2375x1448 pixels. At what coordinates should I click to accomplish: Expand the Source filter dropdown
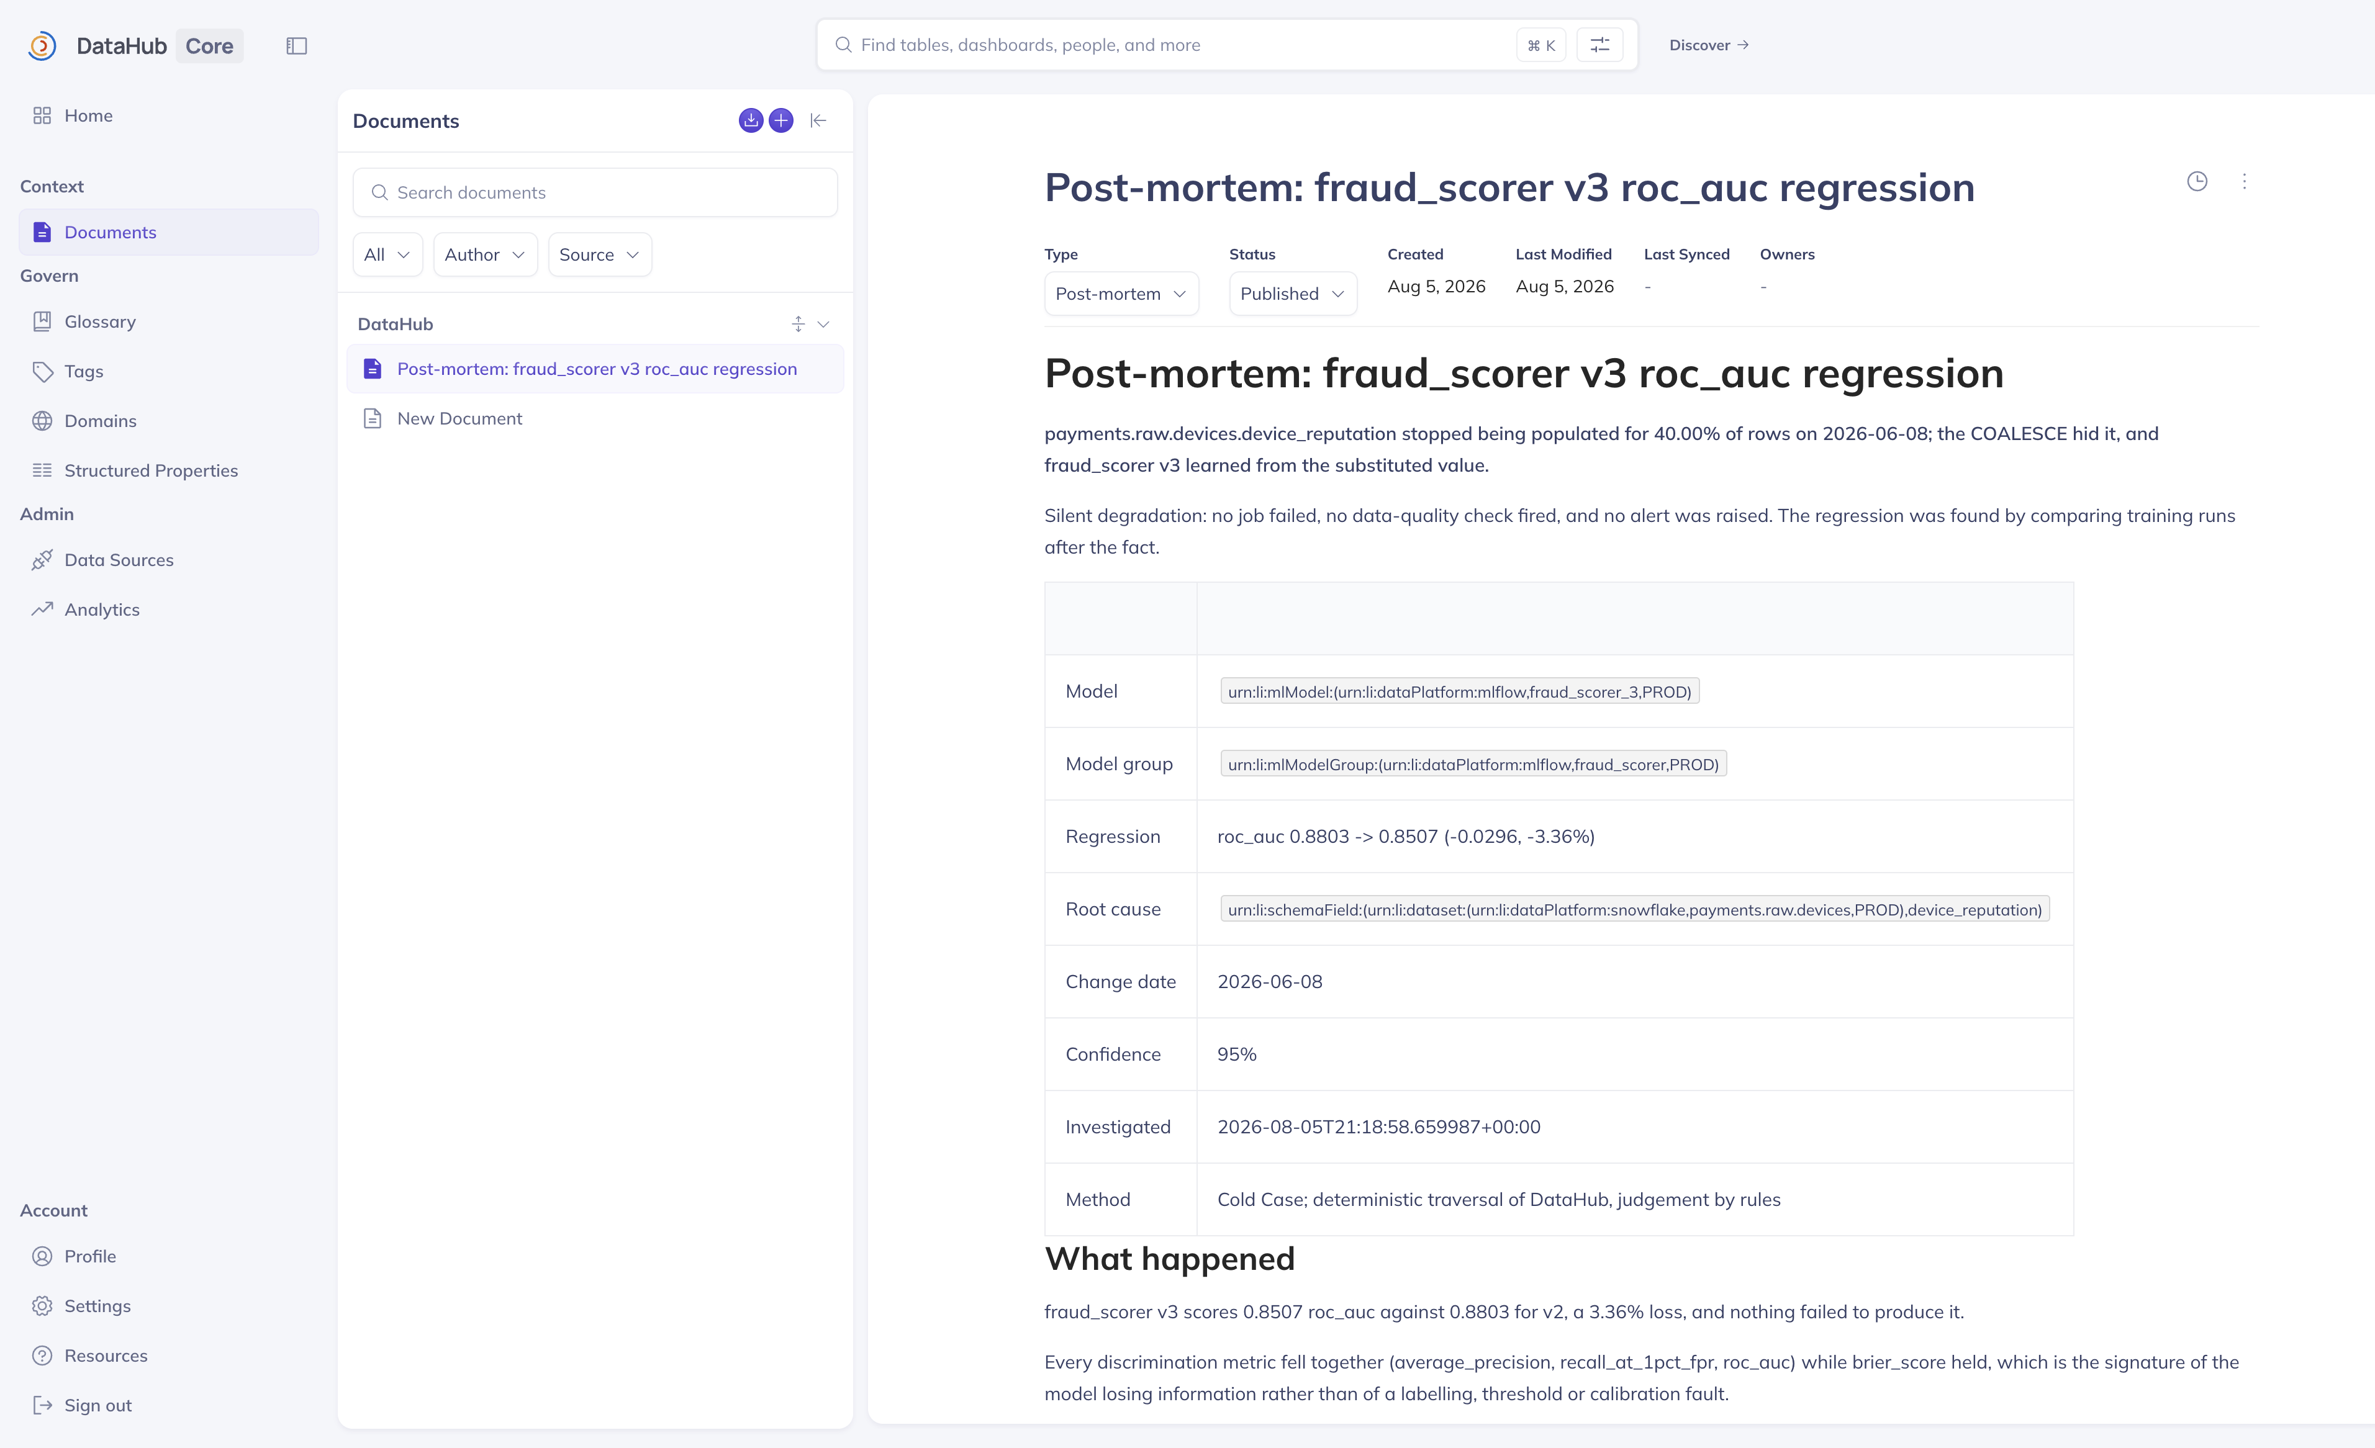tap(600, 254)
